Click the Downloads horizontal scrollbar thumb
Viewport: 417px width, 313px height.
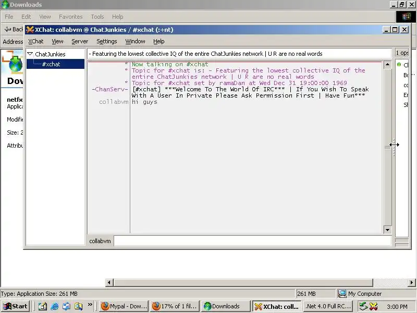pyautogui.click(x=243, y=282)
